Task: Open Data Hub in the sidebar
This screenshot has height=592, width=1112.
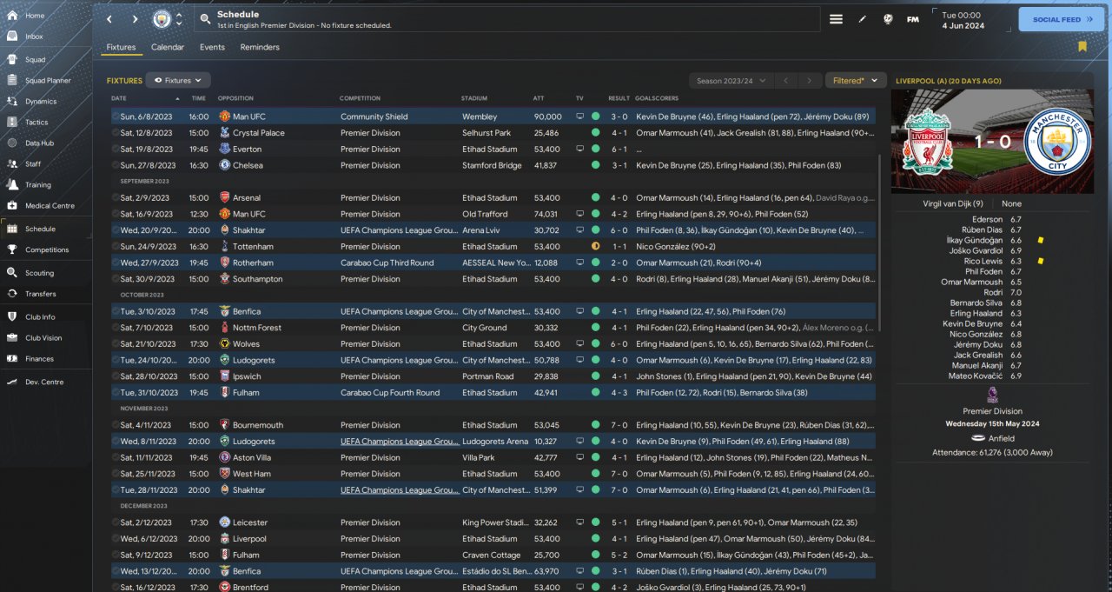Action: click(39, 143)
